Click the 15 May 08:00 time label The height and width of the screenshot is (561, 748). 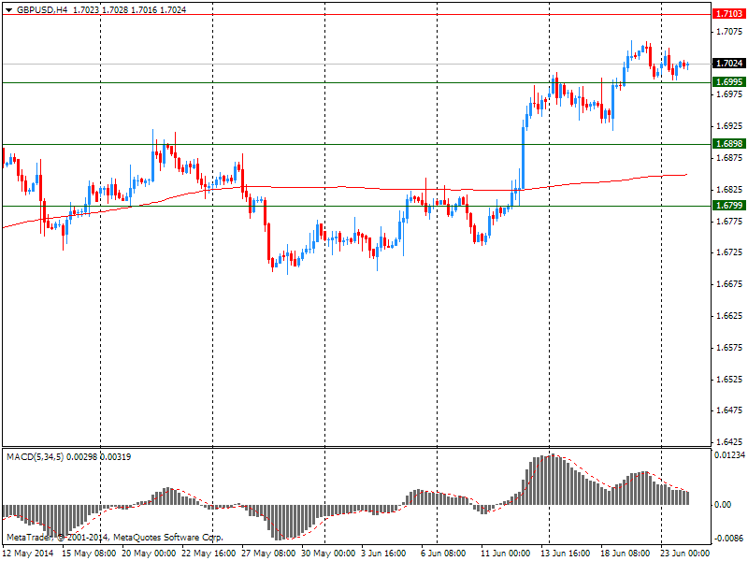[x=89, y=554]
